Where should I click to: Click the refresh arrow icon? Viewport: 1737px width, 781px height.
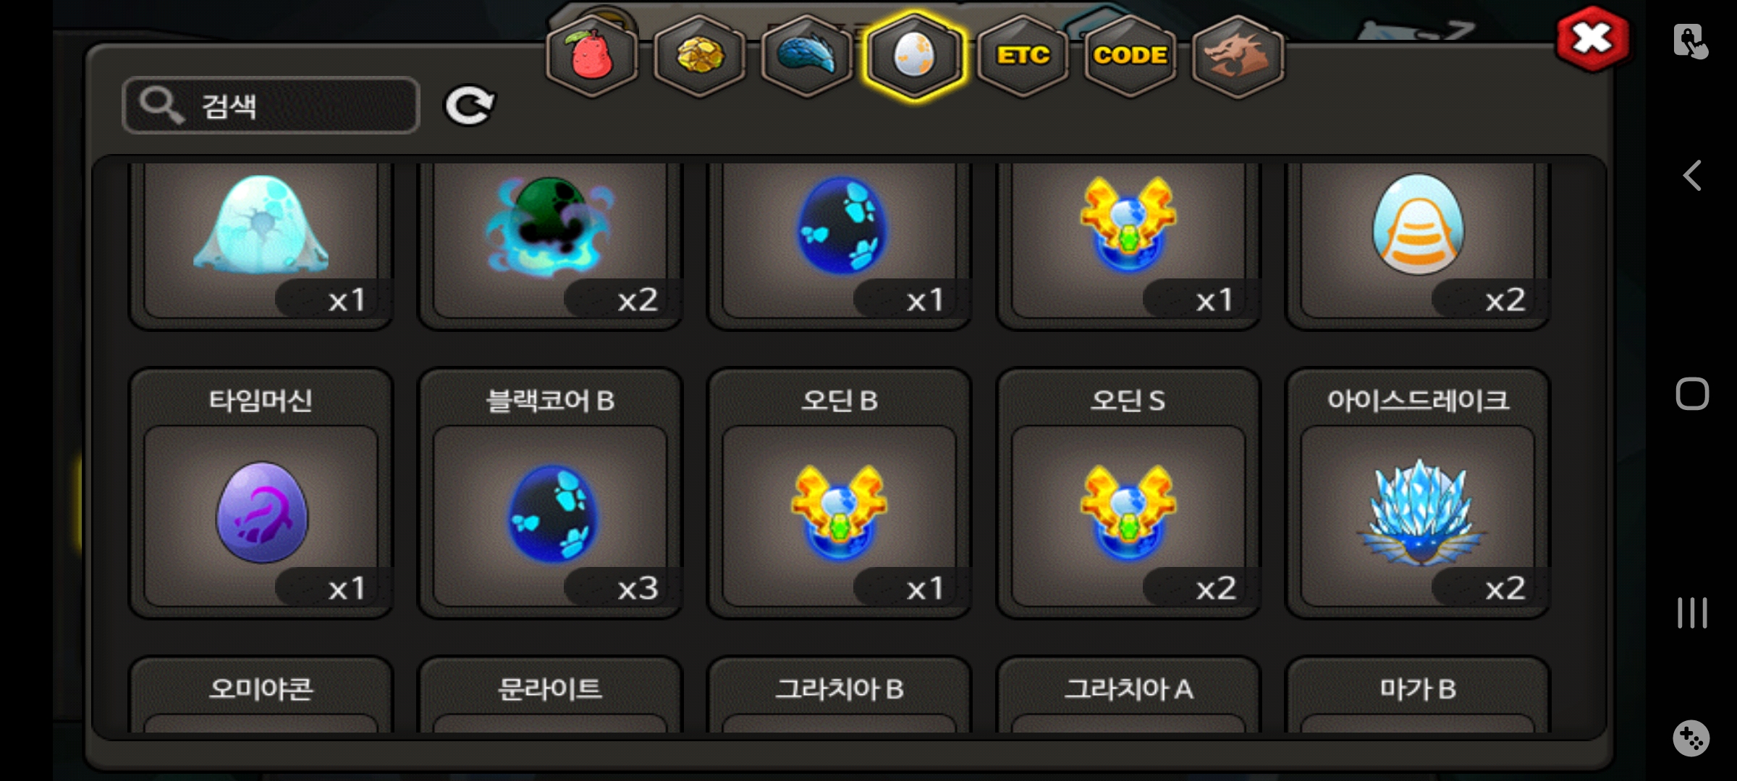[470, 106]
